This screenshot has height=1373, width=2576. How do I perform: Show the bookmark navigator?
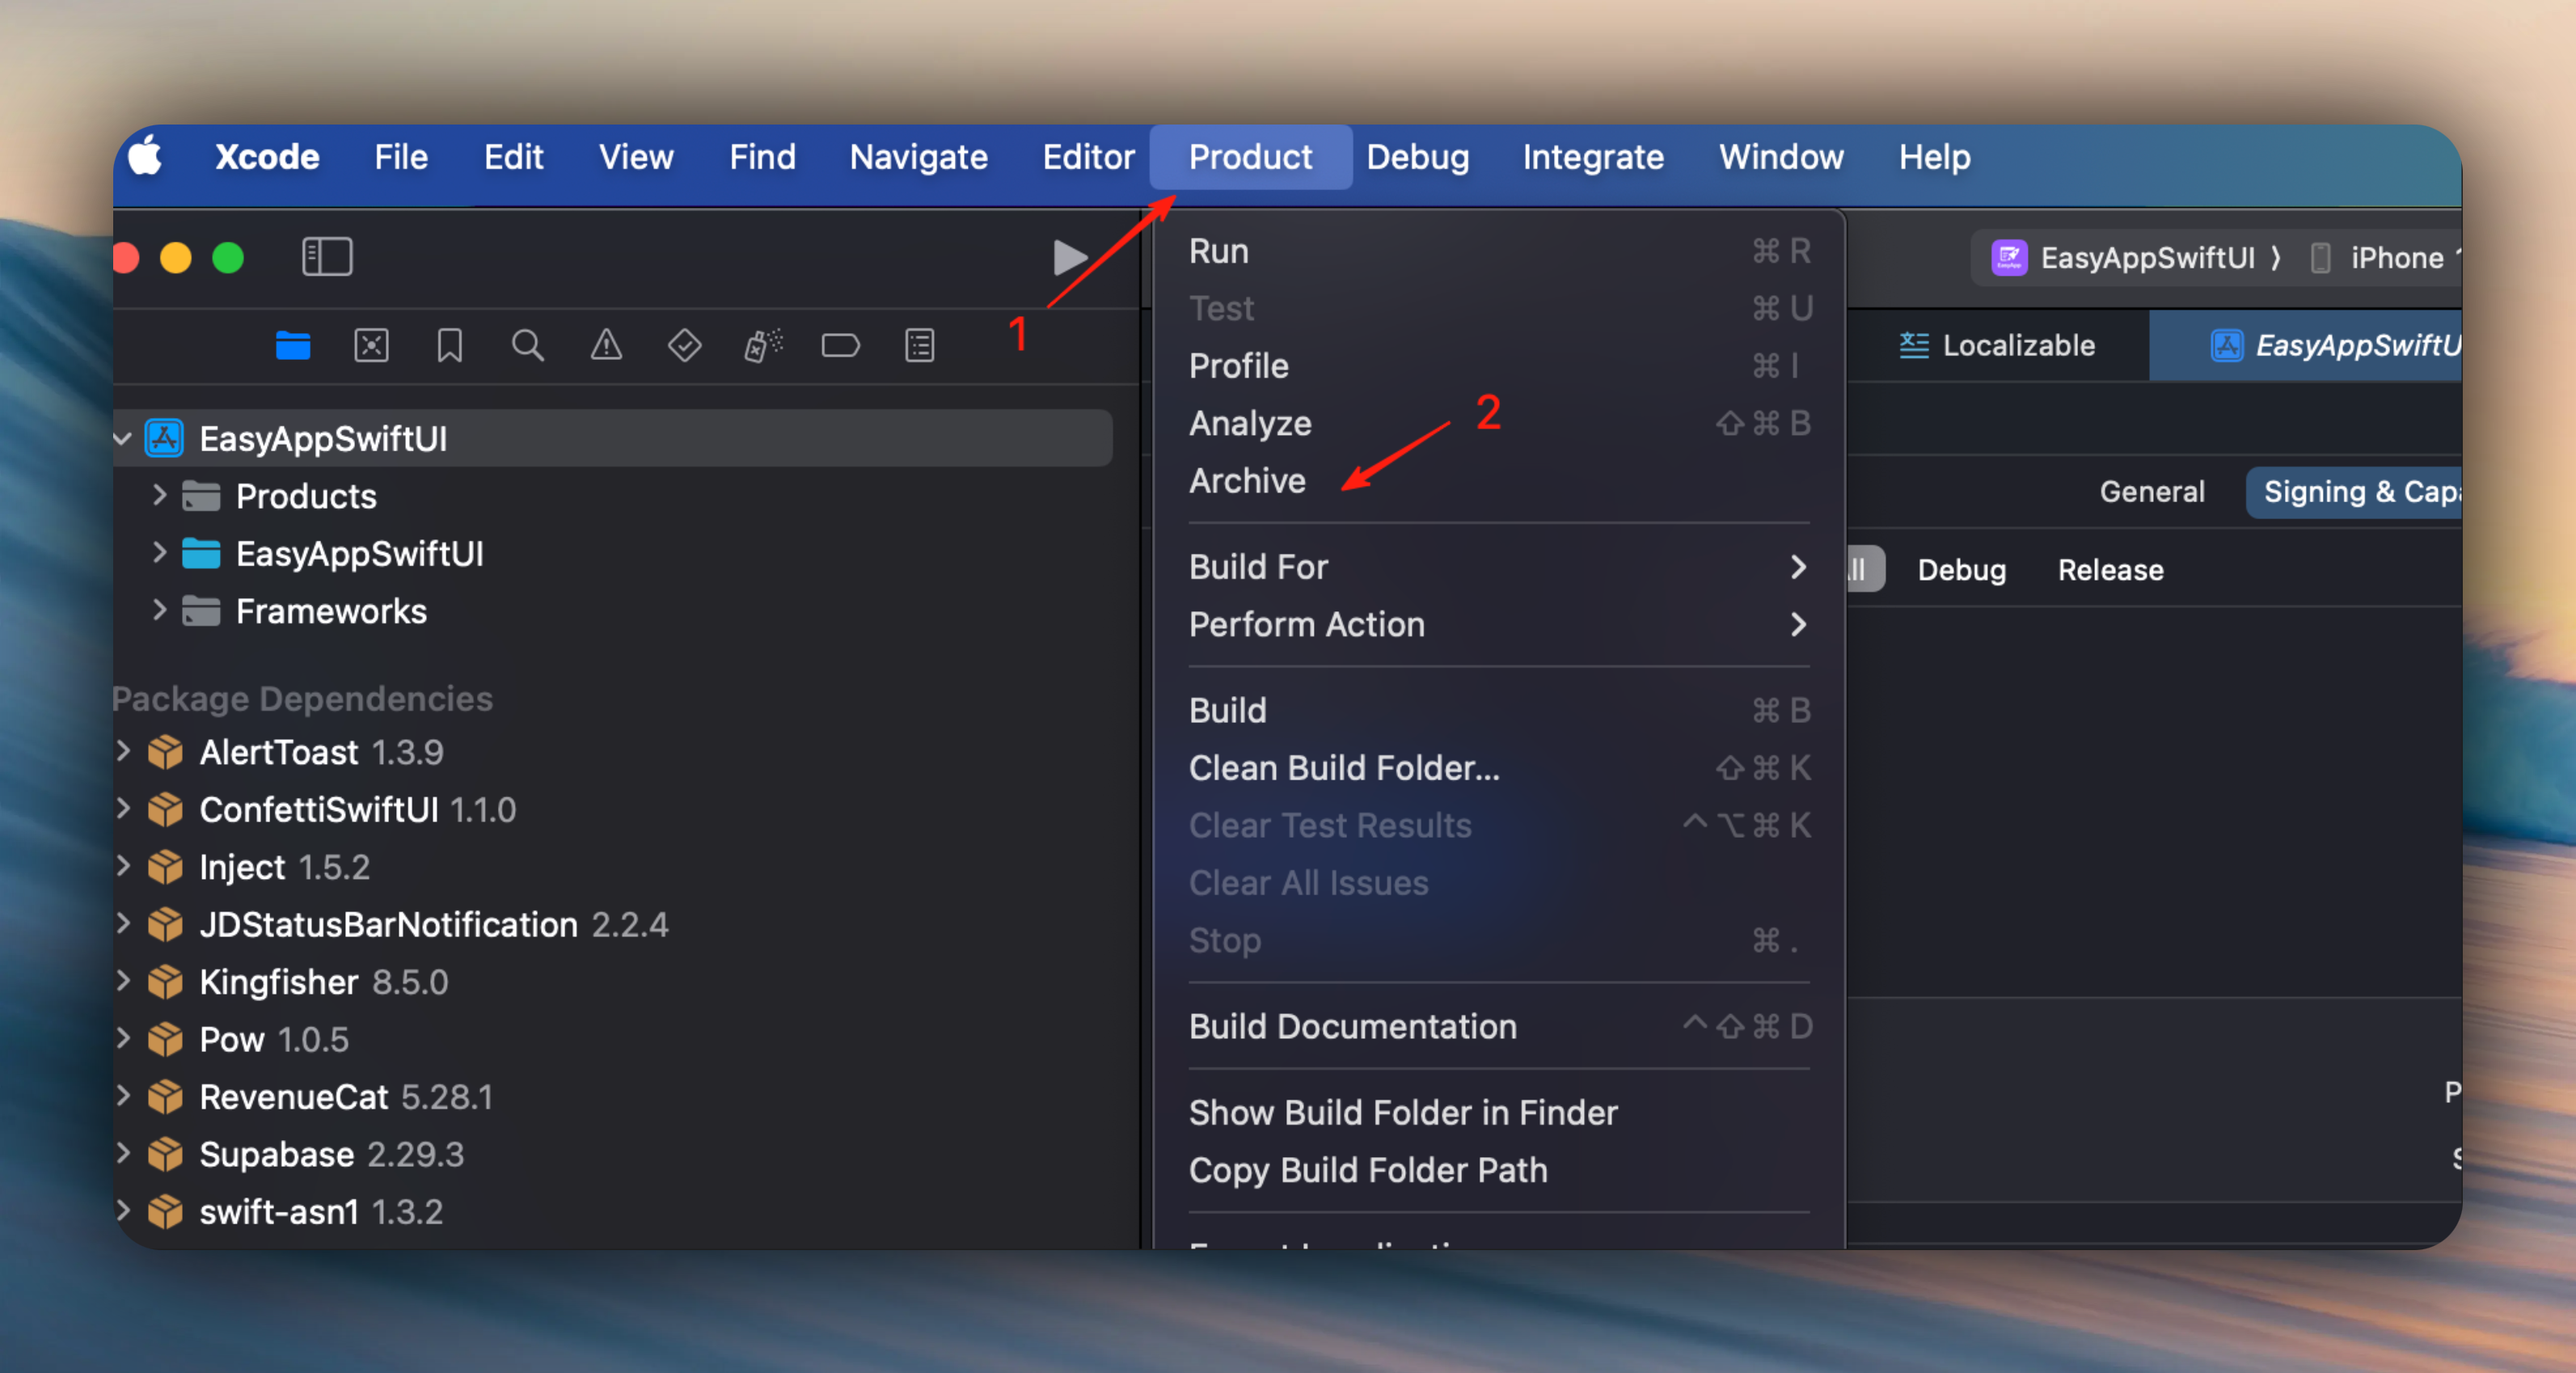pos(449,346)
